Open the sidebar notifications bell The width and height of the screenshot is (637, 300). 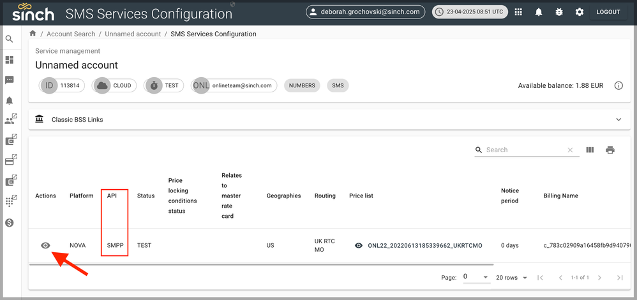(x=10, y=101)
